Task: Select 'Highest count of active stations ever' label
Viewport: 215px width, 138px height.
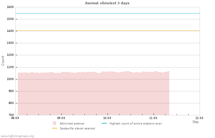Action: 135,124
